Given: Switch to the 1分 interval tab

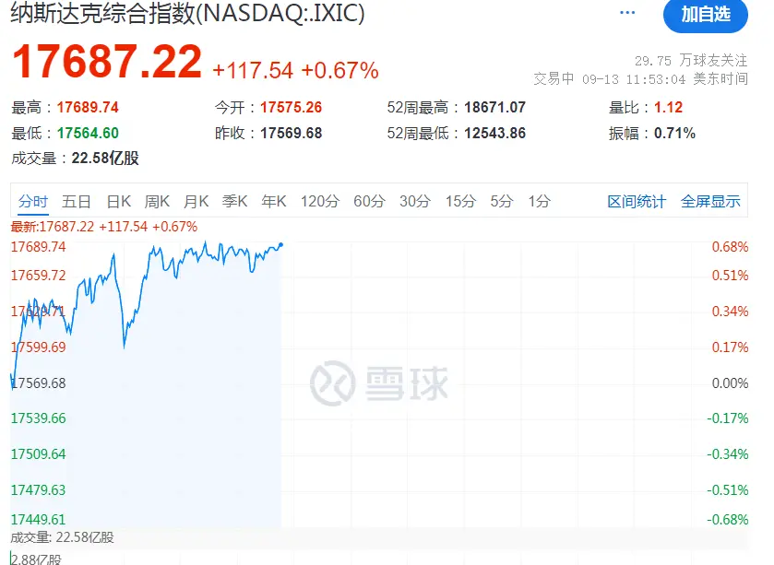Looking at the screenshot, I should [539, 201].
